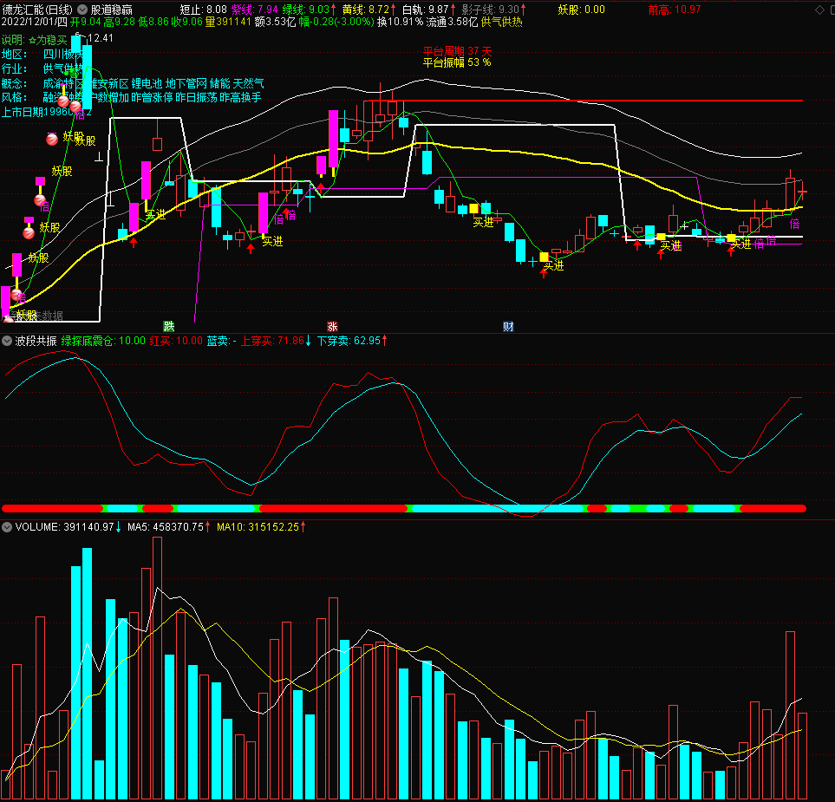Screen dimensions: 835x802
Task: Click the date 2022/12/01/四
Action: (x=35, y=22)
